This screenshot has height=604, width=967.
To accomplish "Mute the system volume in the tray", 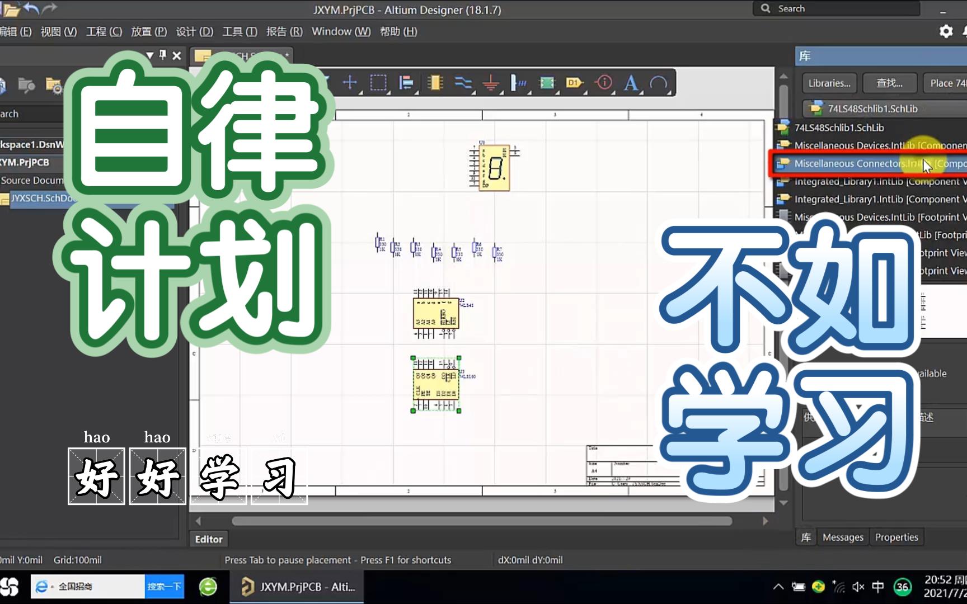I will 858,587.
